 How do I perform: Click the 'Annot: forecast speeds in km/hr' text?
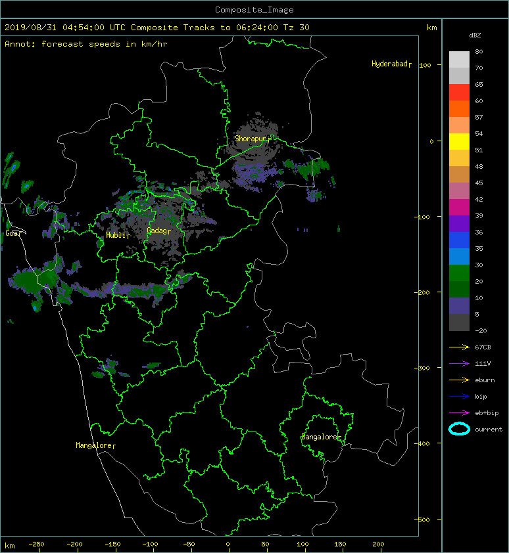tap(86, 44)
